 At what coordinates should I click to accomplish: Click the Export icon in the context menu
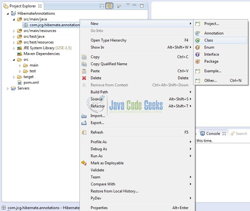pyautogui.click(x=84, y=123)
